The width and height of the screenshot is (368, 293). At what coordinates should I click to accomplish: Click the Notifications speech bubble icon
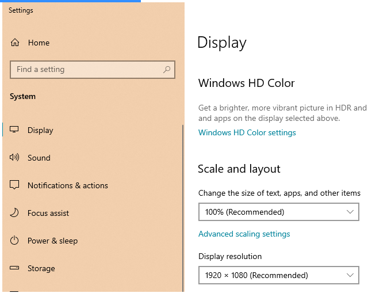pos(14,185)
